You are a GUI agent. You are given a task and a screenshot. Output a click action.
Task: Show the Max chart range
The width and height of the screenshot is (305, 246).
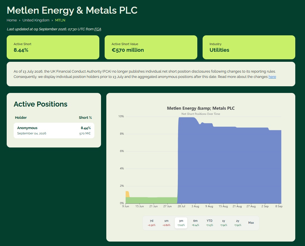coord(251,223)
